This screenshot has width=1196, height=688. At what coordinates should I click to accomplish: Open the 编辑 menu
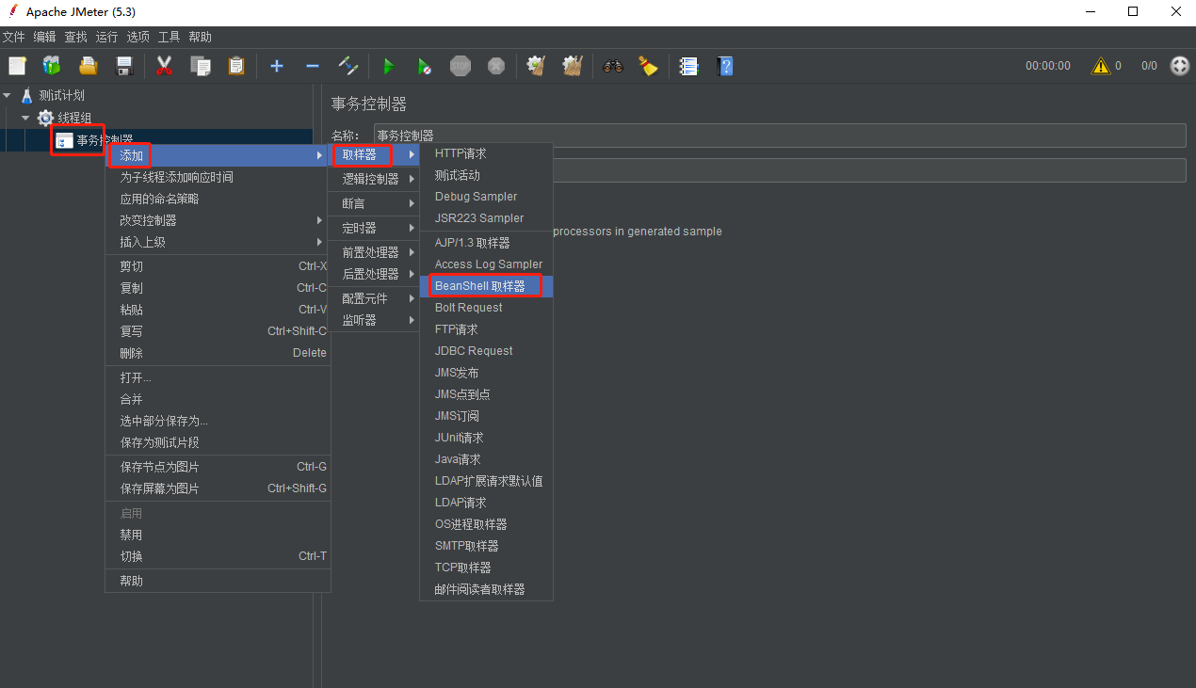click(x=44, y=37)
